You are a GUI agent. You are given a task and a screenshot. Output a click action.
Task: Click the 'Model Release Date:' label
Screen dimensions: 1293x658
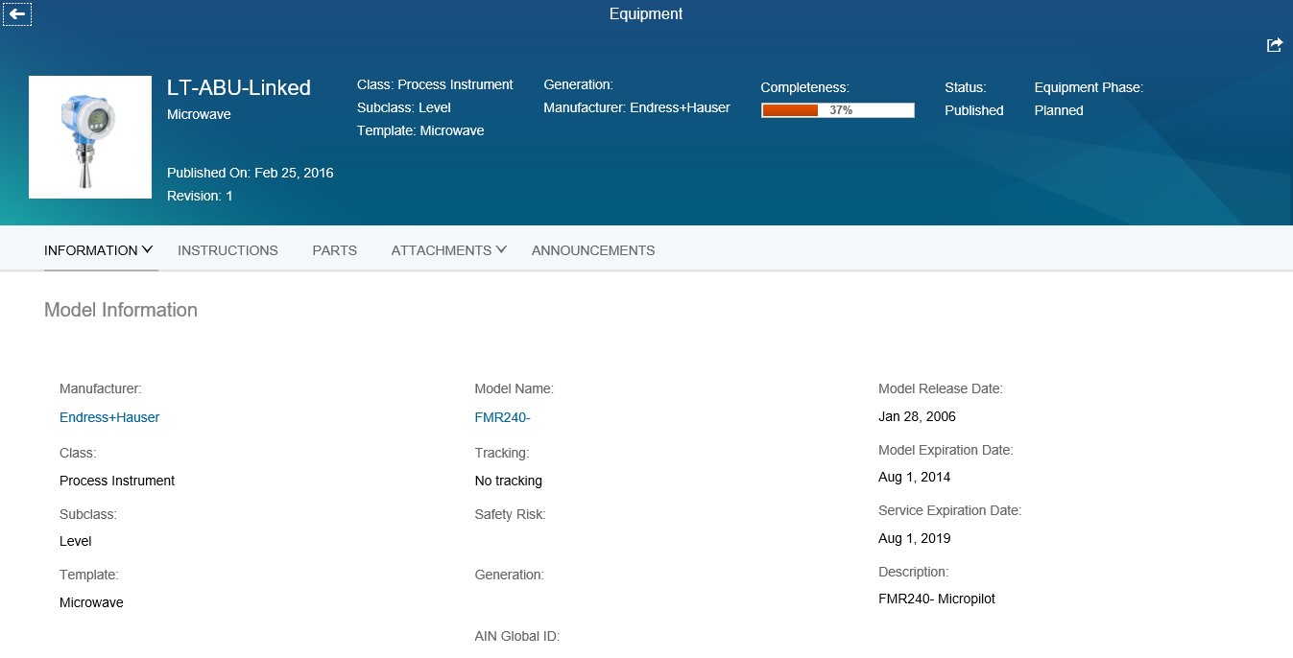tap(941, 388)
